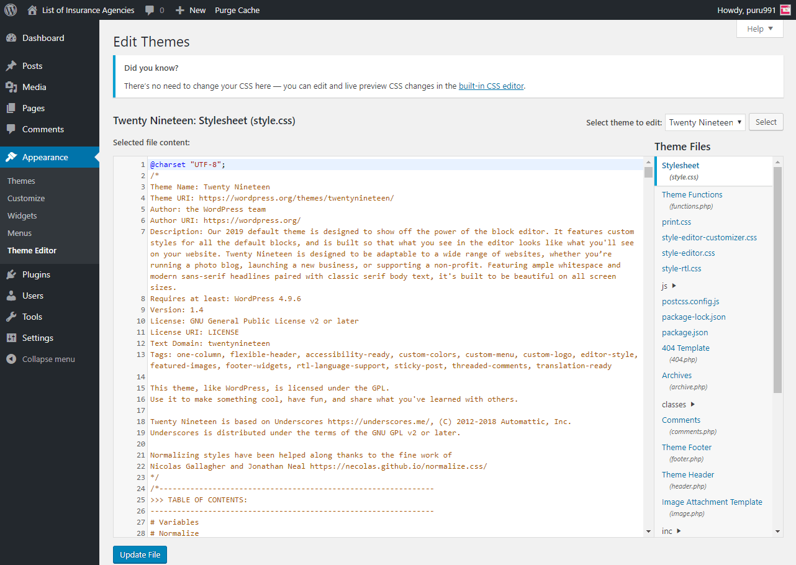The width and height of the screenshot is (796, 565).
Task: Open the Select theme to edit dropdown
Action: point(705,122)
